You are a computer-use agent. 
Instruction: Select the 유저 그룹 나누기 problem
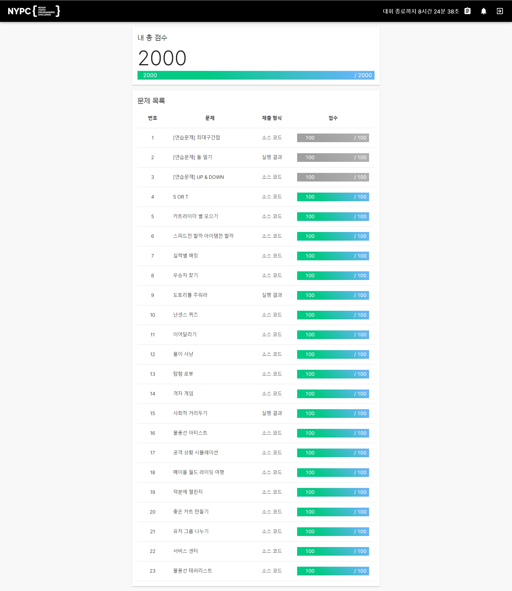[191, 532]
